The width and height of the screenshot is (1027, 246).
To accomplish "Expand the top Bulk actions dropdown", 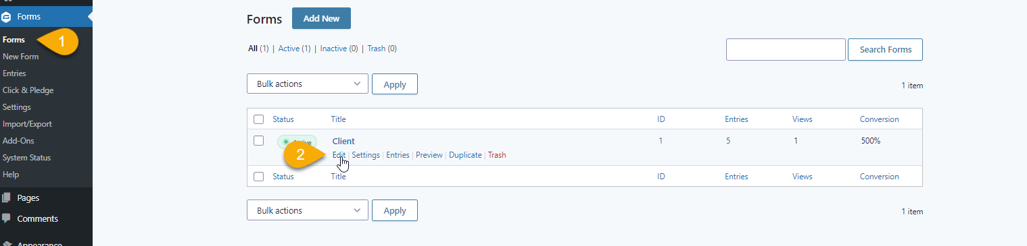I will (x=308, y=84).
